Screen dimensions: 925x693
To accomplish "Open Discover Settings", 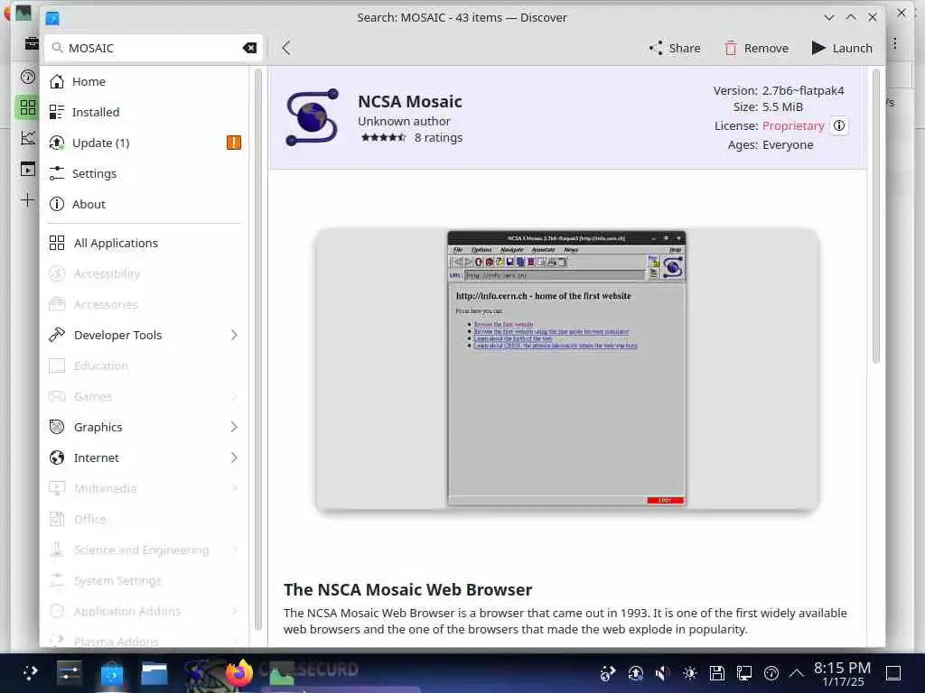I will [145, 173].
